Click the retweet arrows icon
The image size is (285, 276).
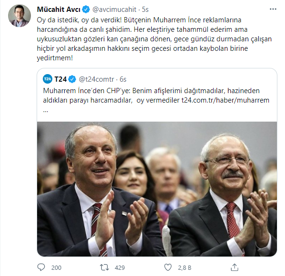click(x=104, y=267)
